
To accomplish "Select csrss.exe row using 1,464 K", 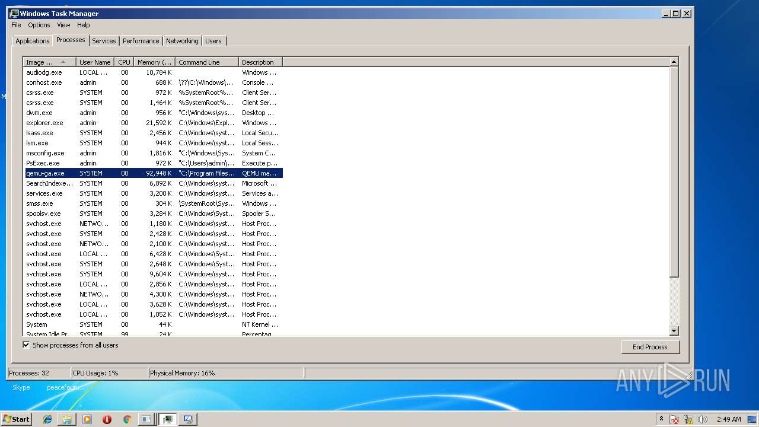I will pyautogui.click(x=153, y=103).
